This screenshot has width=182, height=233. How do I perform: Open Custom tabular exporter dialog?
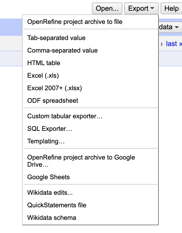pyautogui.click(x=90, y=116)
